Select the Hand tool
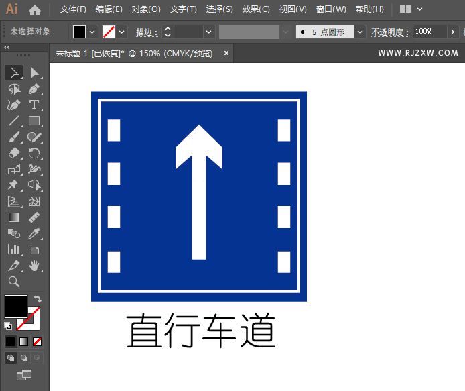The width and height of the screenshot is (465, 391). tap(34, 266)
